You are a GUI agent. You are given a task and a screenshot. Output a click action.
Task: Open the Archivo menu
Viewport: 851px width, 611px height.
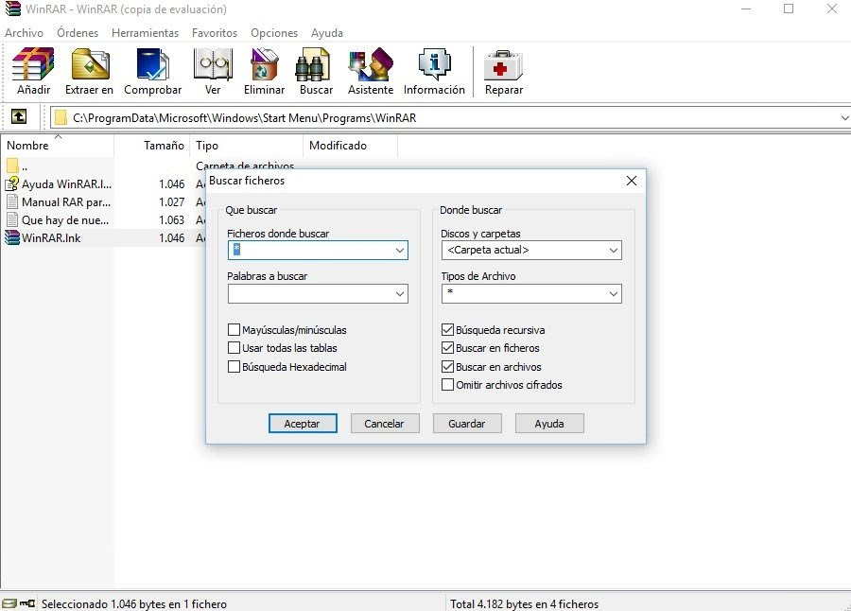[24, 32]
